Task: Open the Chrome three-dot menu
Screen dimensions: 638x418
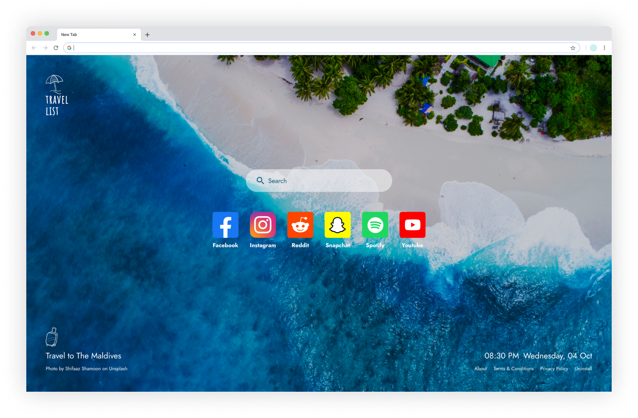Action: click(605, 48)
